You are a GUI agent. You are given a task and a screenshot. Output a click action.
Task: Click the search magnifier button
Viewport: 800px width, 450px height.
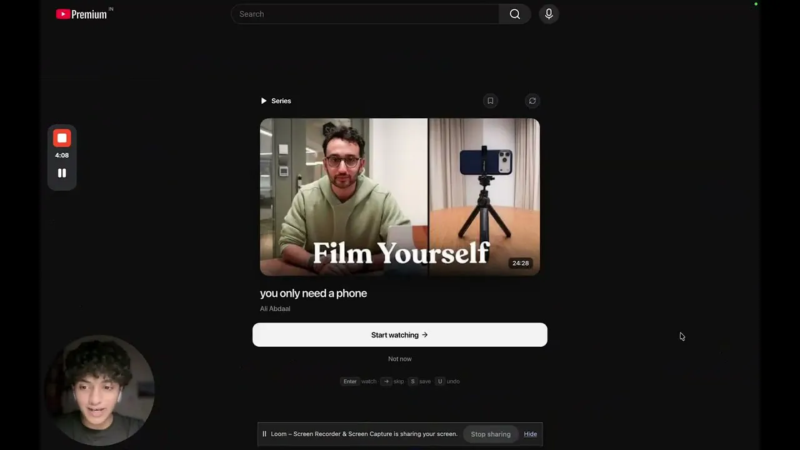pos(515,14)
